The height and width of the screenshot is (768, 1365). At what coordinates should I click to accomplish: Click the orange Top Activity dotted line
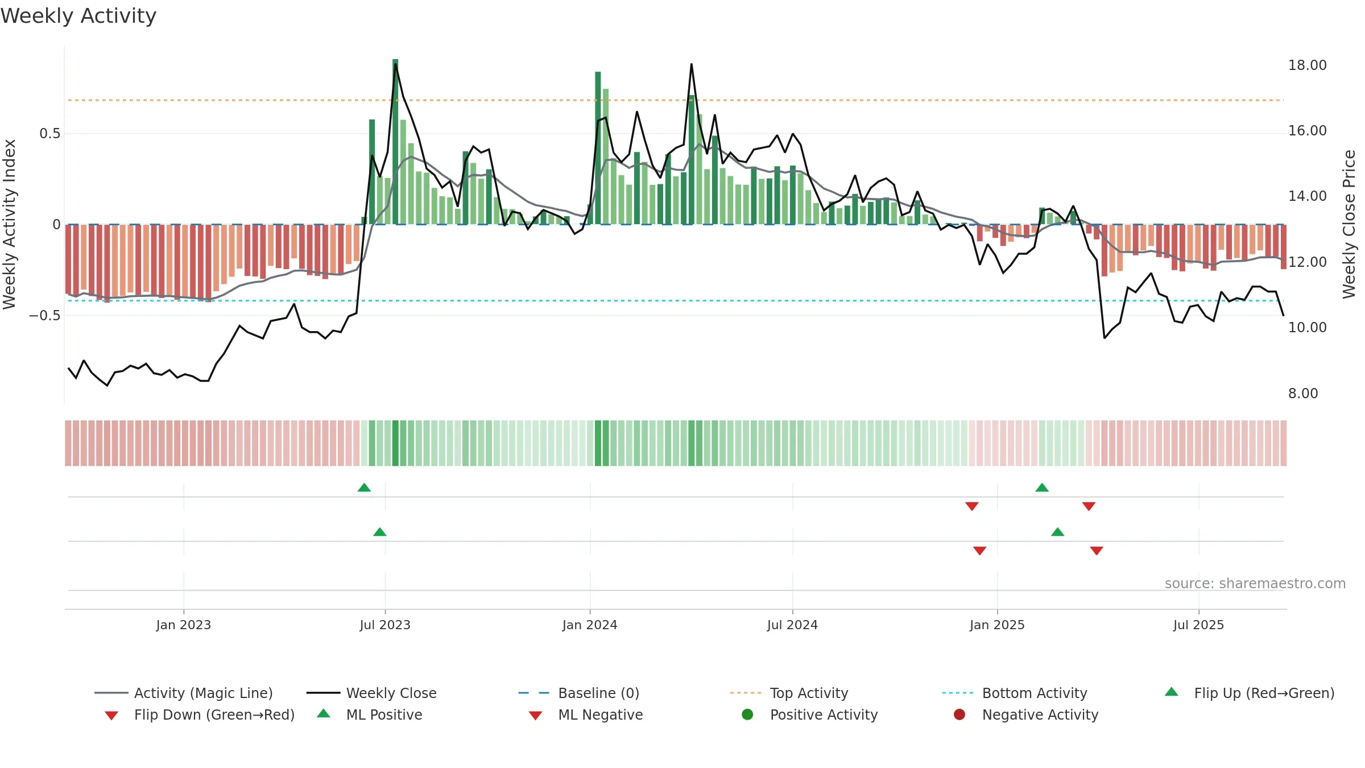(x=676, y=100)
